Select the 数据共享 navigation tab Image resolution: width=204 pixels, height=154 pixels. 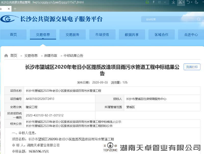point(132,35)
